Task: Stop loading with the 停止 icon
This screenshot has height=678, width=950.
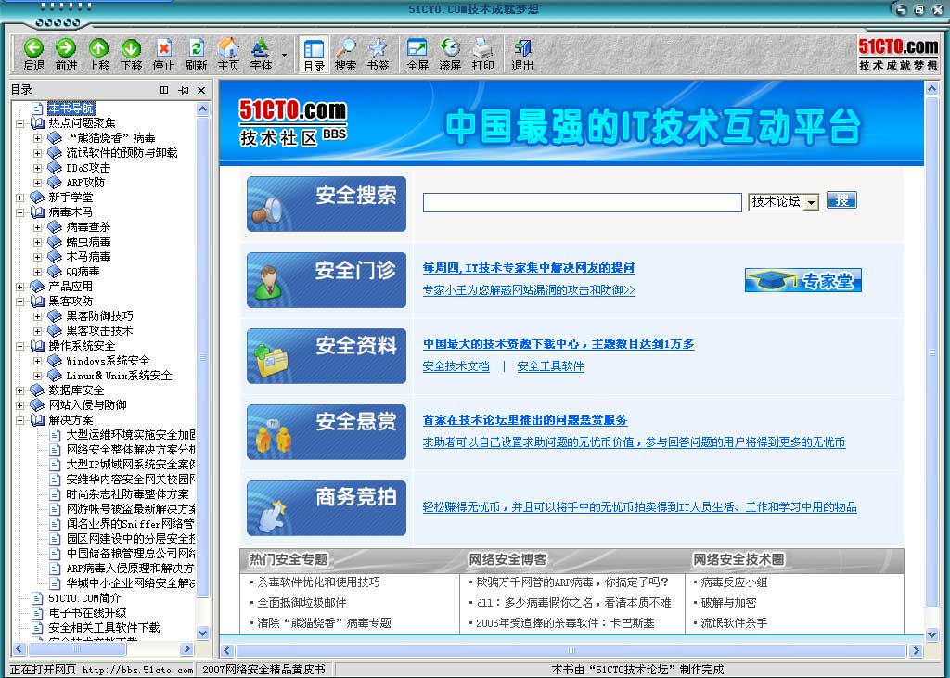Action: [163, 48]
